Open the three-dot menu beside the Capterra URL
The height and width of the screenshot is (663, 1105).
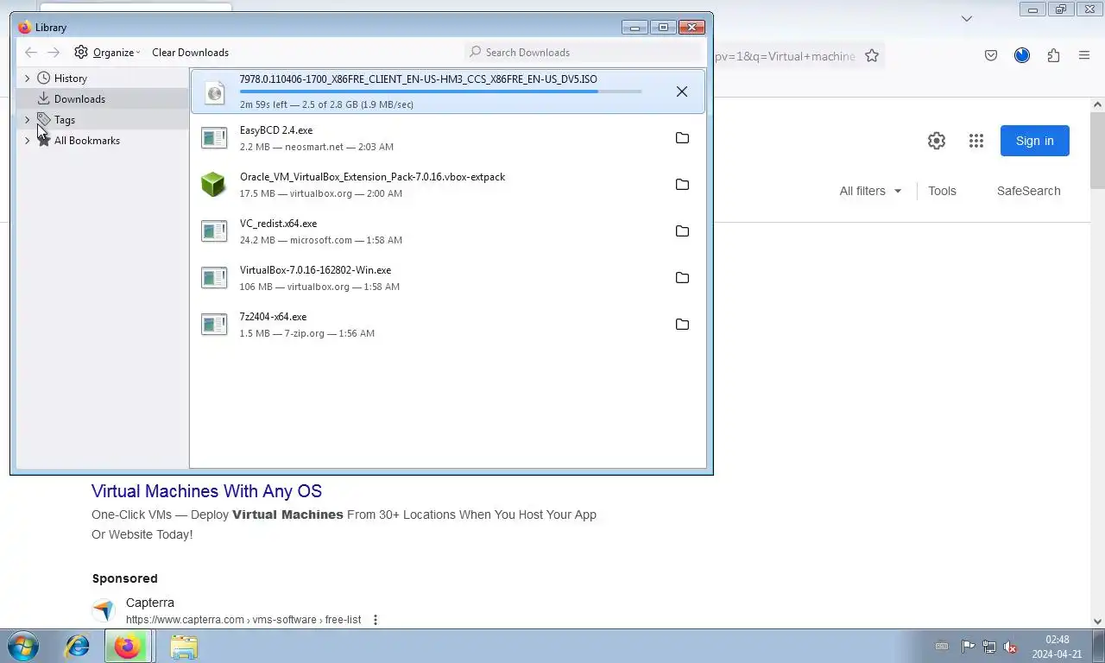click(x=376, y=620)
